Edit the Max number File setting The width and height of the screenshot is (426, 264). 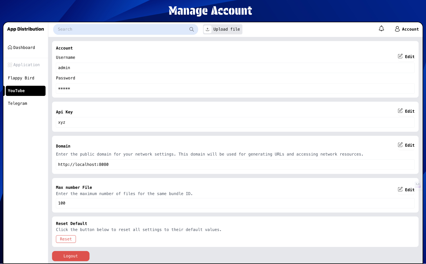pyautogui.click(x=406, y=190)
